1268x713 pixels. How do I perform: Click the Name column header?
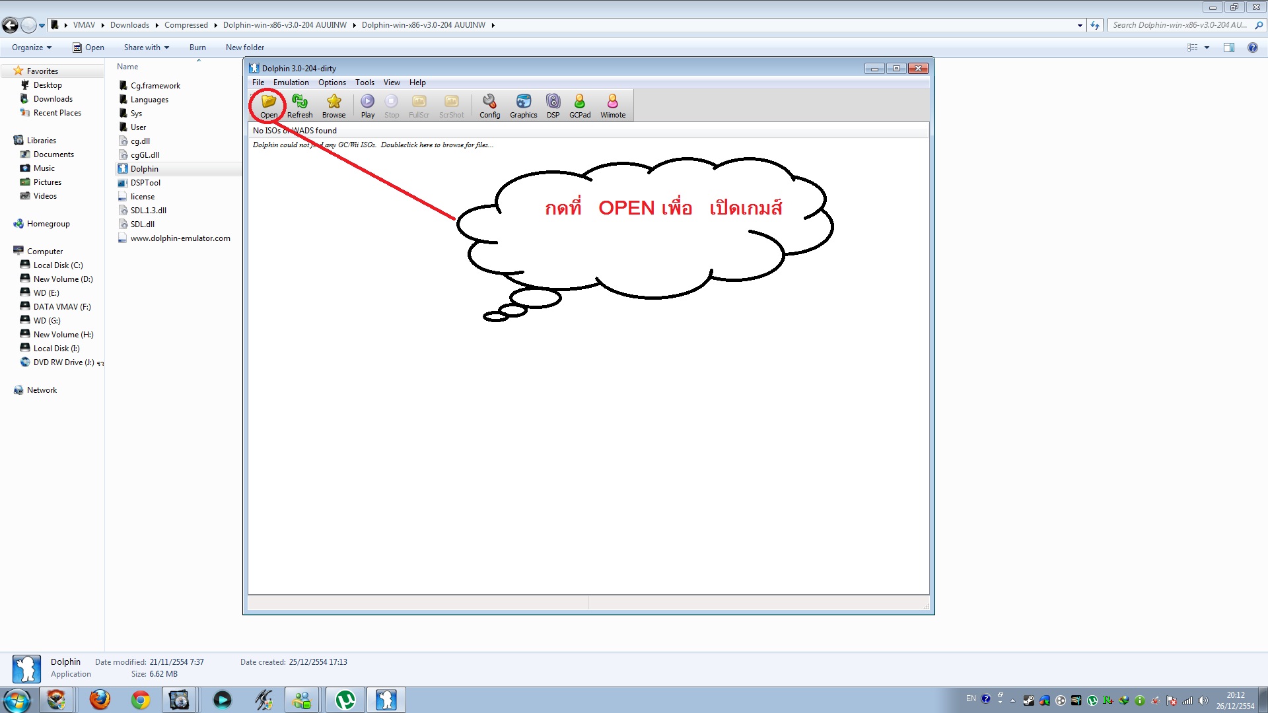tap(127, 67)
